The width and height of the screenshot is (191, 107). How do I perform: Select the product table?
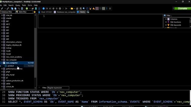[x=11, y=66]
